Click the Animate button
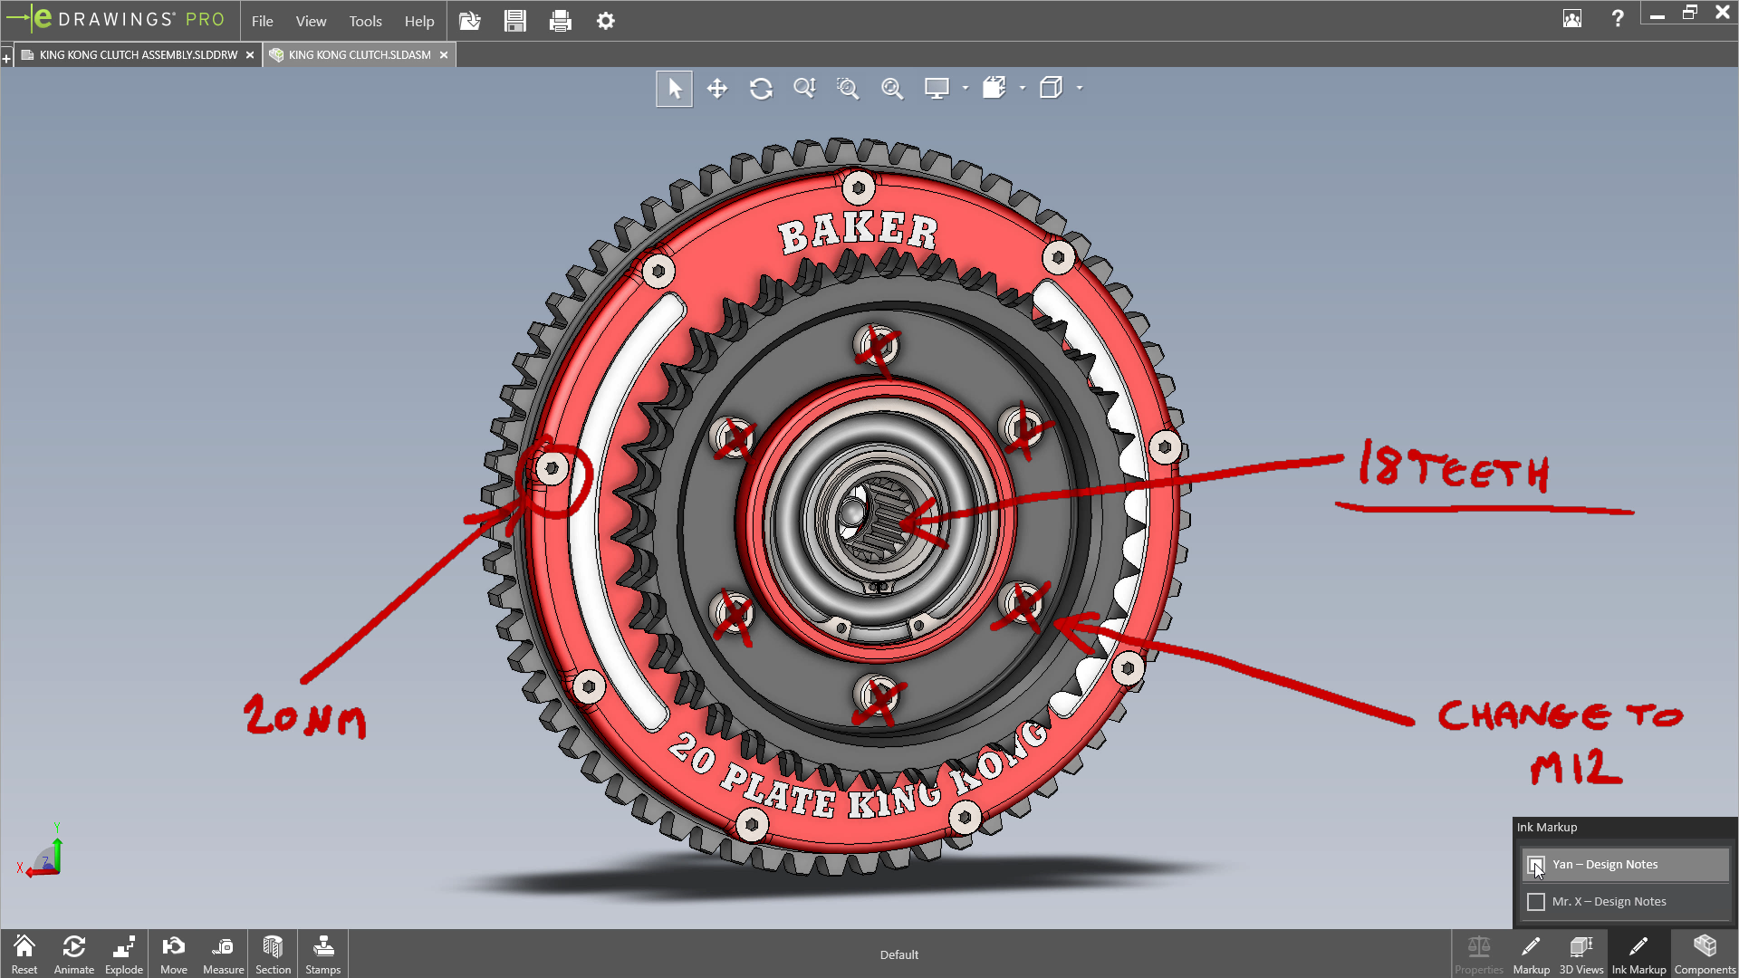Screen dimensions: 1739x978 73,953
